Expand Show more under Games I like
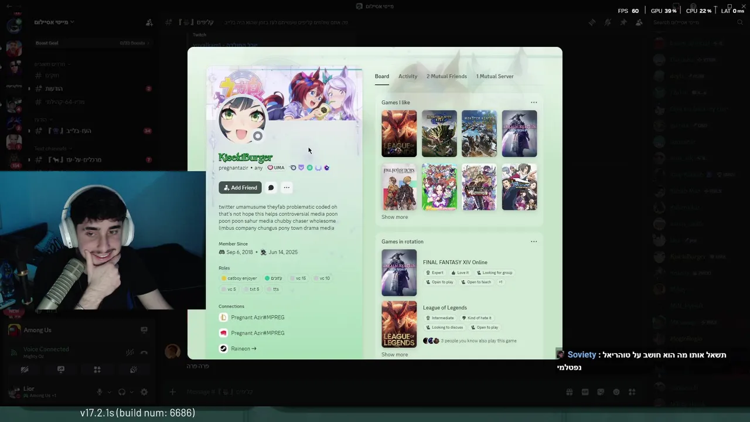The height and width of the screenshot is (422, 750). click(x=394, y=217)
